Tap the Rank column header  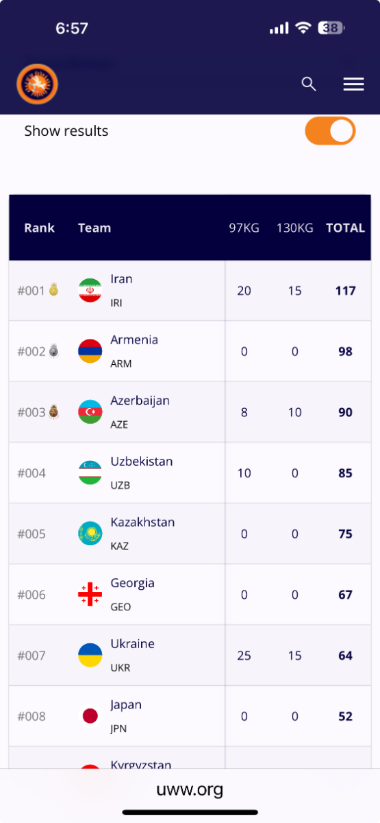point(39,228)
